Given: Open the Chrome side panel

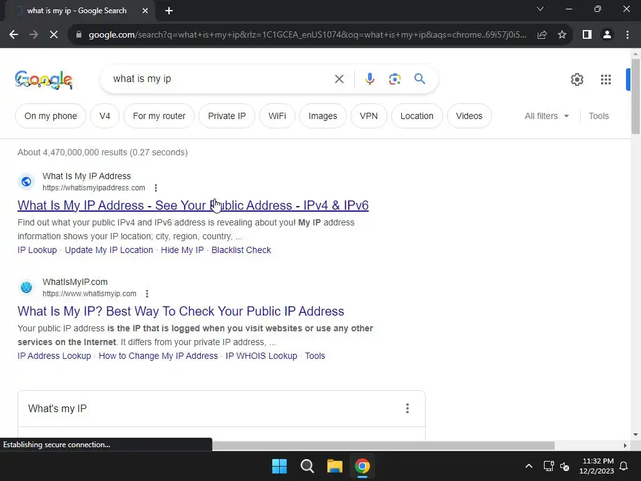Looking at the screenshot, I should [x=587, y=35].
